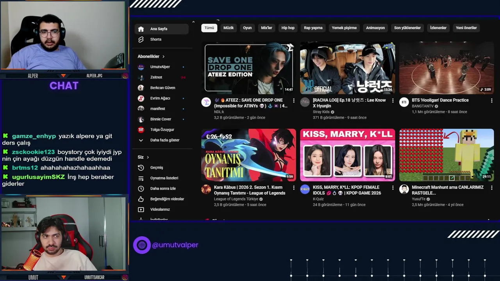Open more options for Minecraft Manhunt video
Image resolution: width=500 pixels, height=281 pixels.
click(x=491, y=188)
